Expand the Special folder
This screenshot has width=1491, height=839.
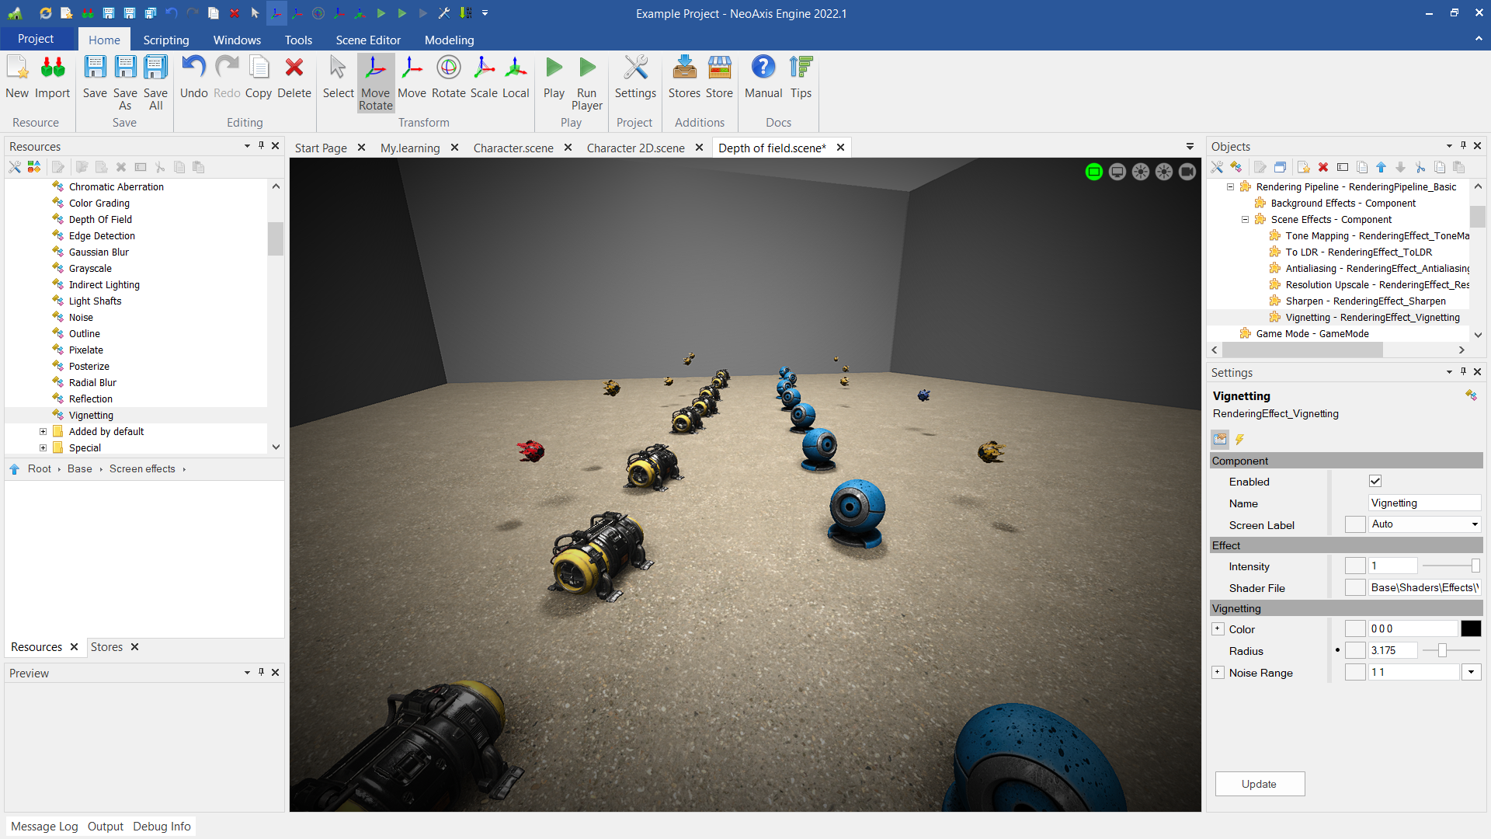pos(43,448)
